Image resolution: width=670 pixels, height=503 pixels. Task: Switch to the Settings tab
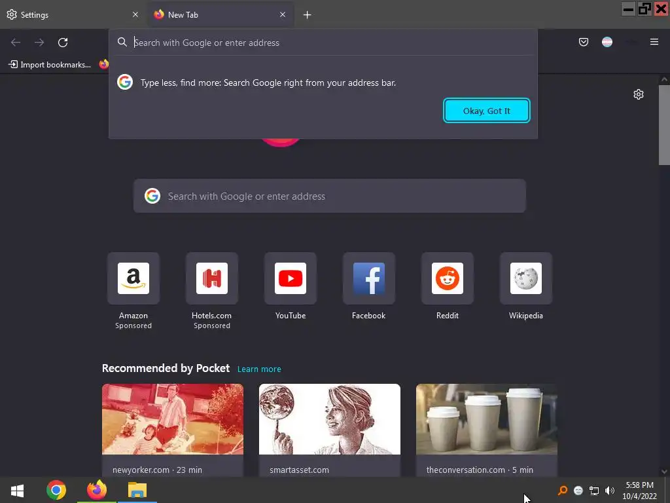click(73, 14)
